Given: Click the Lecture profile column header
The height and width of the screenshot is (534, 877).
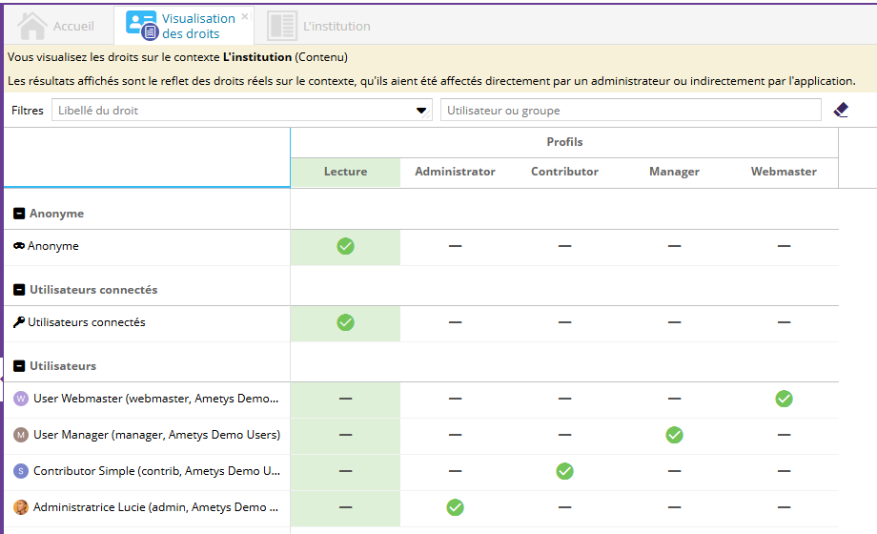Looking at the screenshot, I should [345, 172].
